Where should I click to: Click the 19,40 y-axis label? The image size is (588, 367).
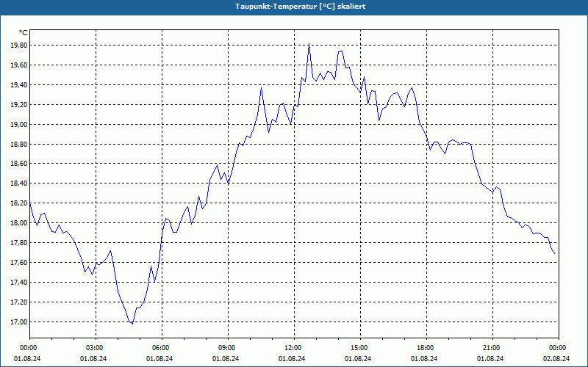coord(19,85)
